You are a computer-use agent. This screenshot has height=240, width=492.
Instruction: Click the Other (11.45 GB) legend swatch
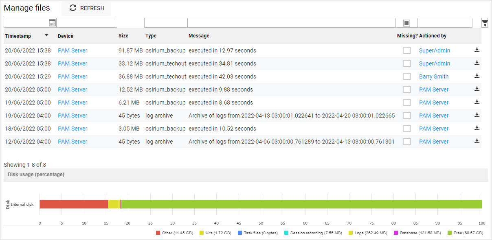click(x=158, y=233)
